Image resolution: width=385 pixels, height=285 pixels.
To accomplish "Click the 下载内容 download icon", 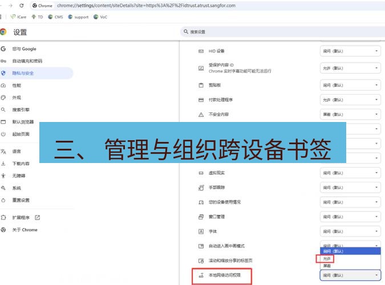I will [x=3, y=164].
